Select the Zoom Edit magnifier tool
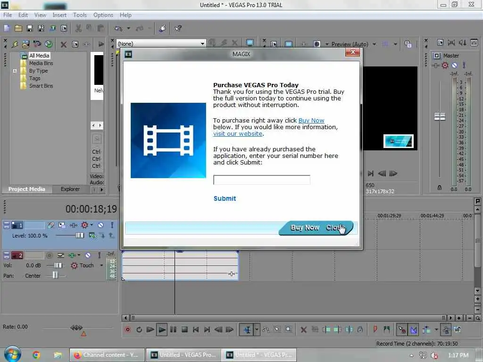The height and width of the screenshot is (362, 483). pyautogui.click(x=288, y=329)
